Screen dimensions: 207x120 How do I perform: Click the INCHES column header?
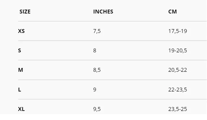point(103,12)
